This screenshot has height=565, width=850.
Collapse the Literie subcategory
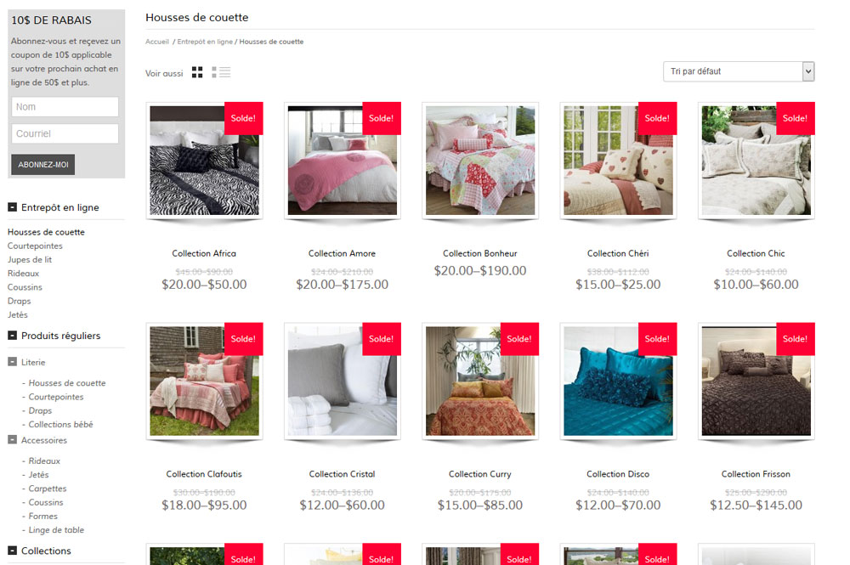[x=12, y=361]
